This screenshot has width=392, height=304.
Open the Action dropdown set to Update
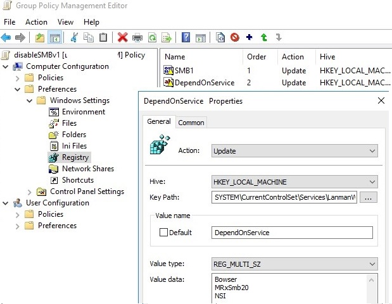click(x=294, y=151)
